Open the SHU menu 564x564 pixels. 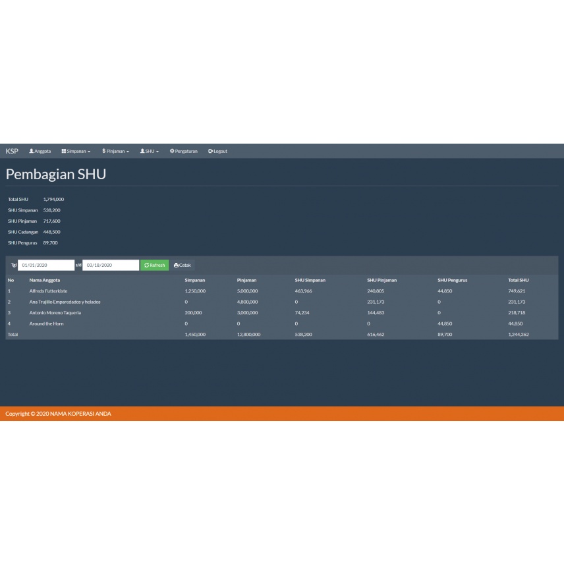click(150, 151)
